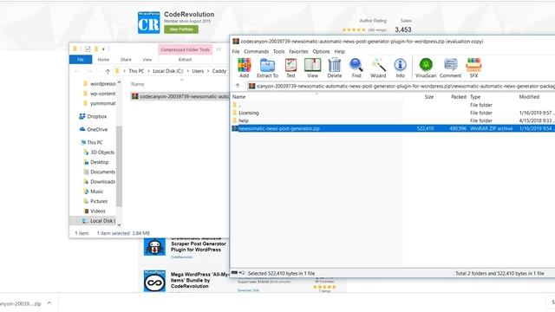Click Users in Explorer breadcrumb path

[x=198, y=71]
